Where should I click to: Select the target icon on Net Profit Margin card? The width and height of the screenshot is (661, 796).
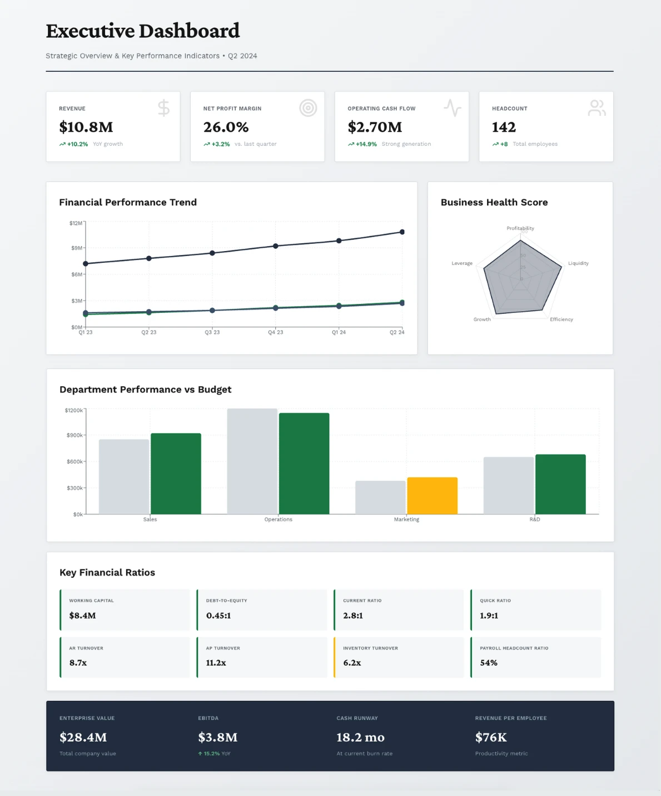tap(307, 109)
